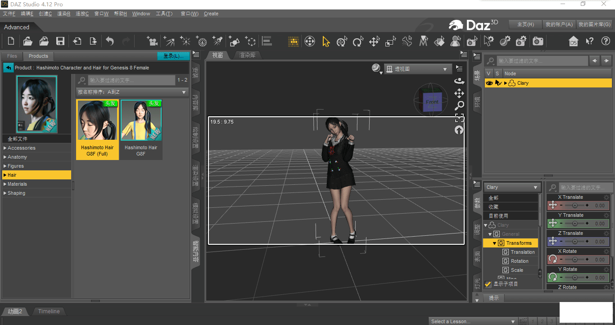Click the X Translate slider handle
615x325 pixels.
click(x=575, y=205)
